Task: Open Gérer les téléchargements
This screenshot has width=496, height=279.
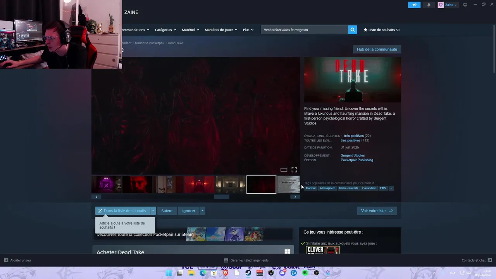Action: coord(246,260)
